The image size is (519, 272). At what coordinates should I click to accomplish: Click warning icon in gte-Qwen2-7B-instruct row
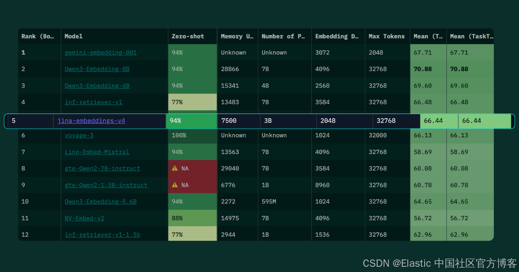[175, 168]
